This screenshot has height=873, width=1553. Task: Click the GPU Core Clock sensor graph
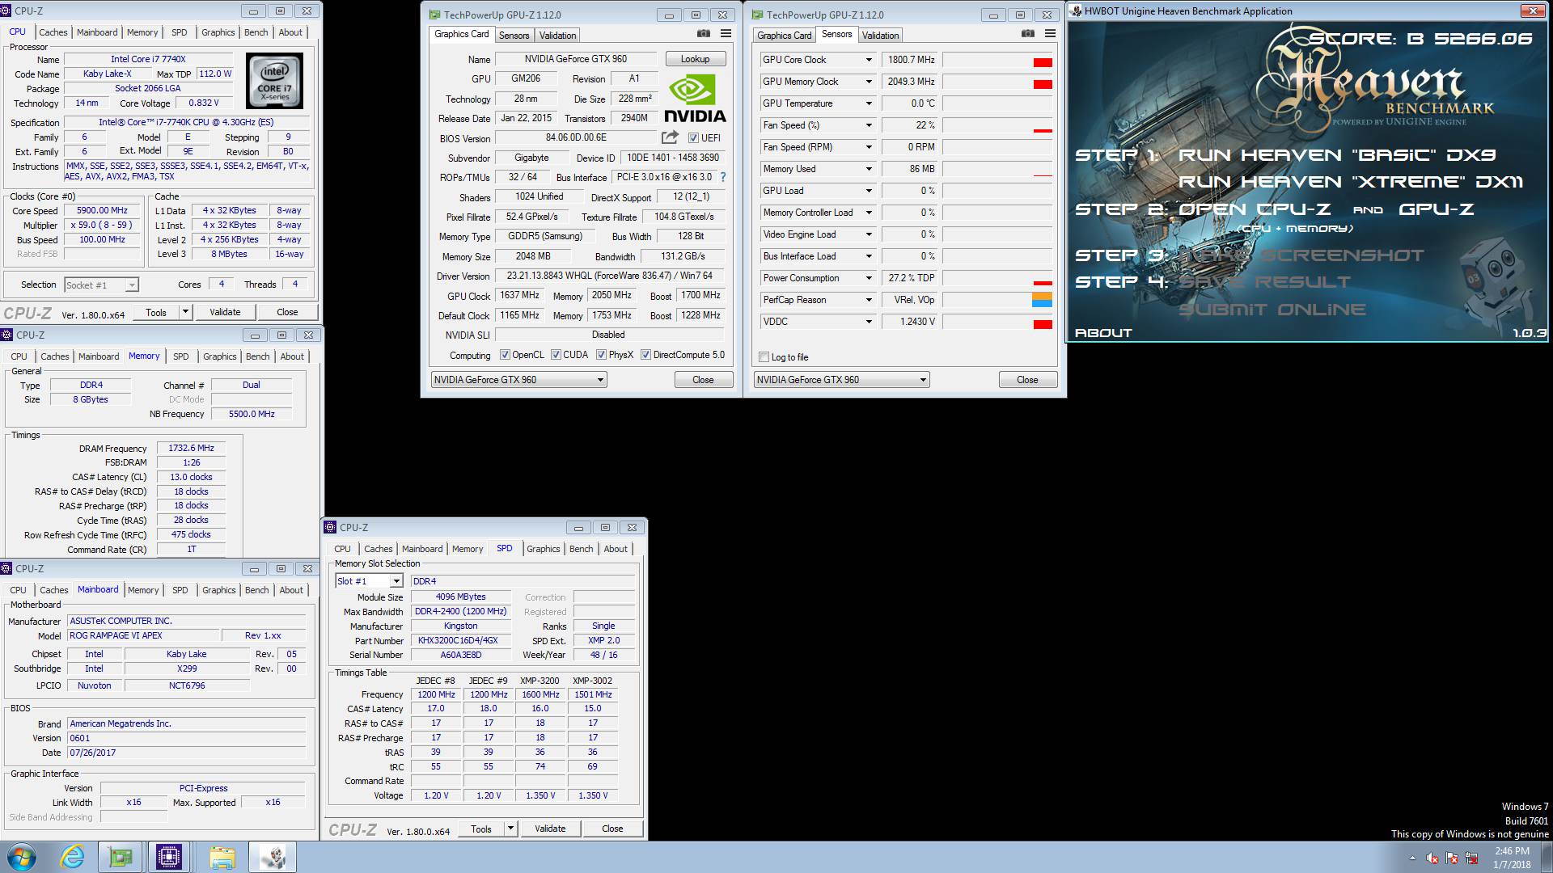coord(998,60)
